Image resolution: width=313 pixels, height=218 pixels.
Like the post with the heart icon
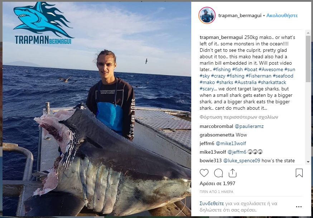pyautogui.click(x=204, y=173)
